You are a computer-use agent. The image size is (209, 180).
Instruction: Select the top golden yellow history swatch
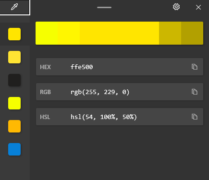click(x=14, y=34)
